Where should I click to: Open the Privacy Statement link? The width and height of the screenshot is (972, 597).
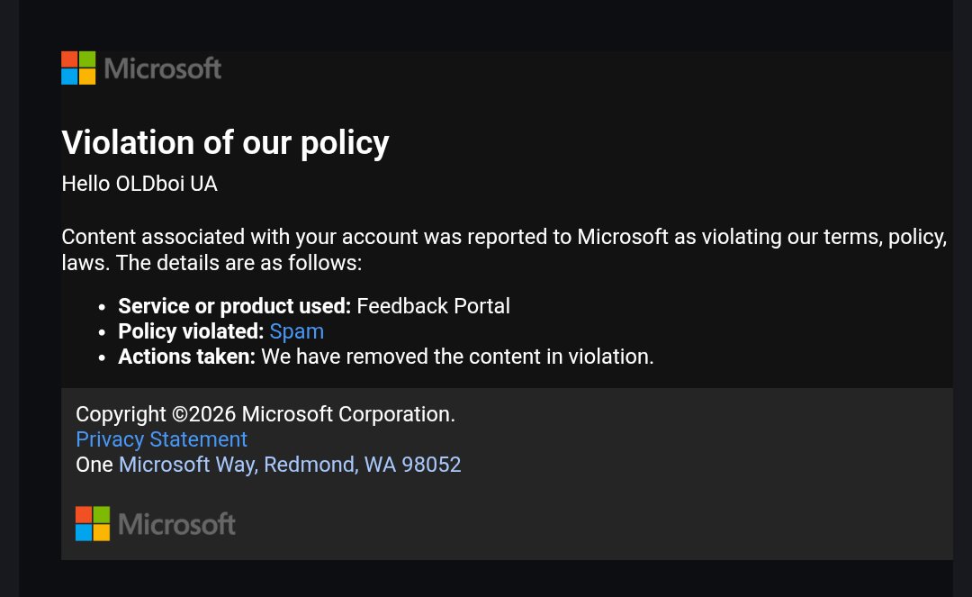(x=161, y=439)
